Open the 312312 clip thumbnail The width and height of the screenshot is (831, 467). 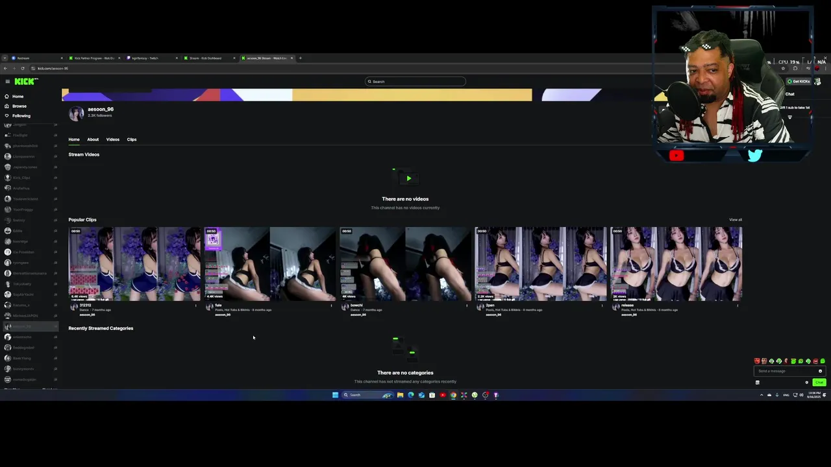(x=135, y=263)
